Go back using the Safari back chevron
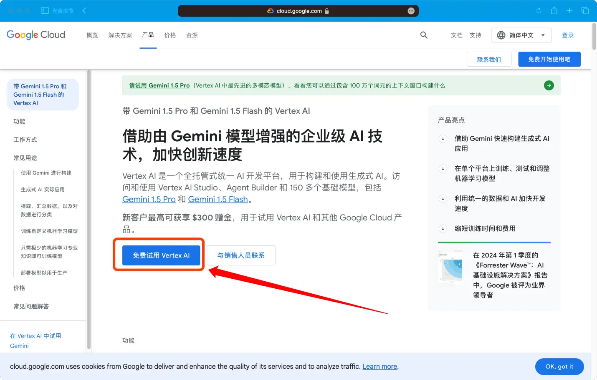The width and height of the screenshot is (597, 380). (84, 11)
